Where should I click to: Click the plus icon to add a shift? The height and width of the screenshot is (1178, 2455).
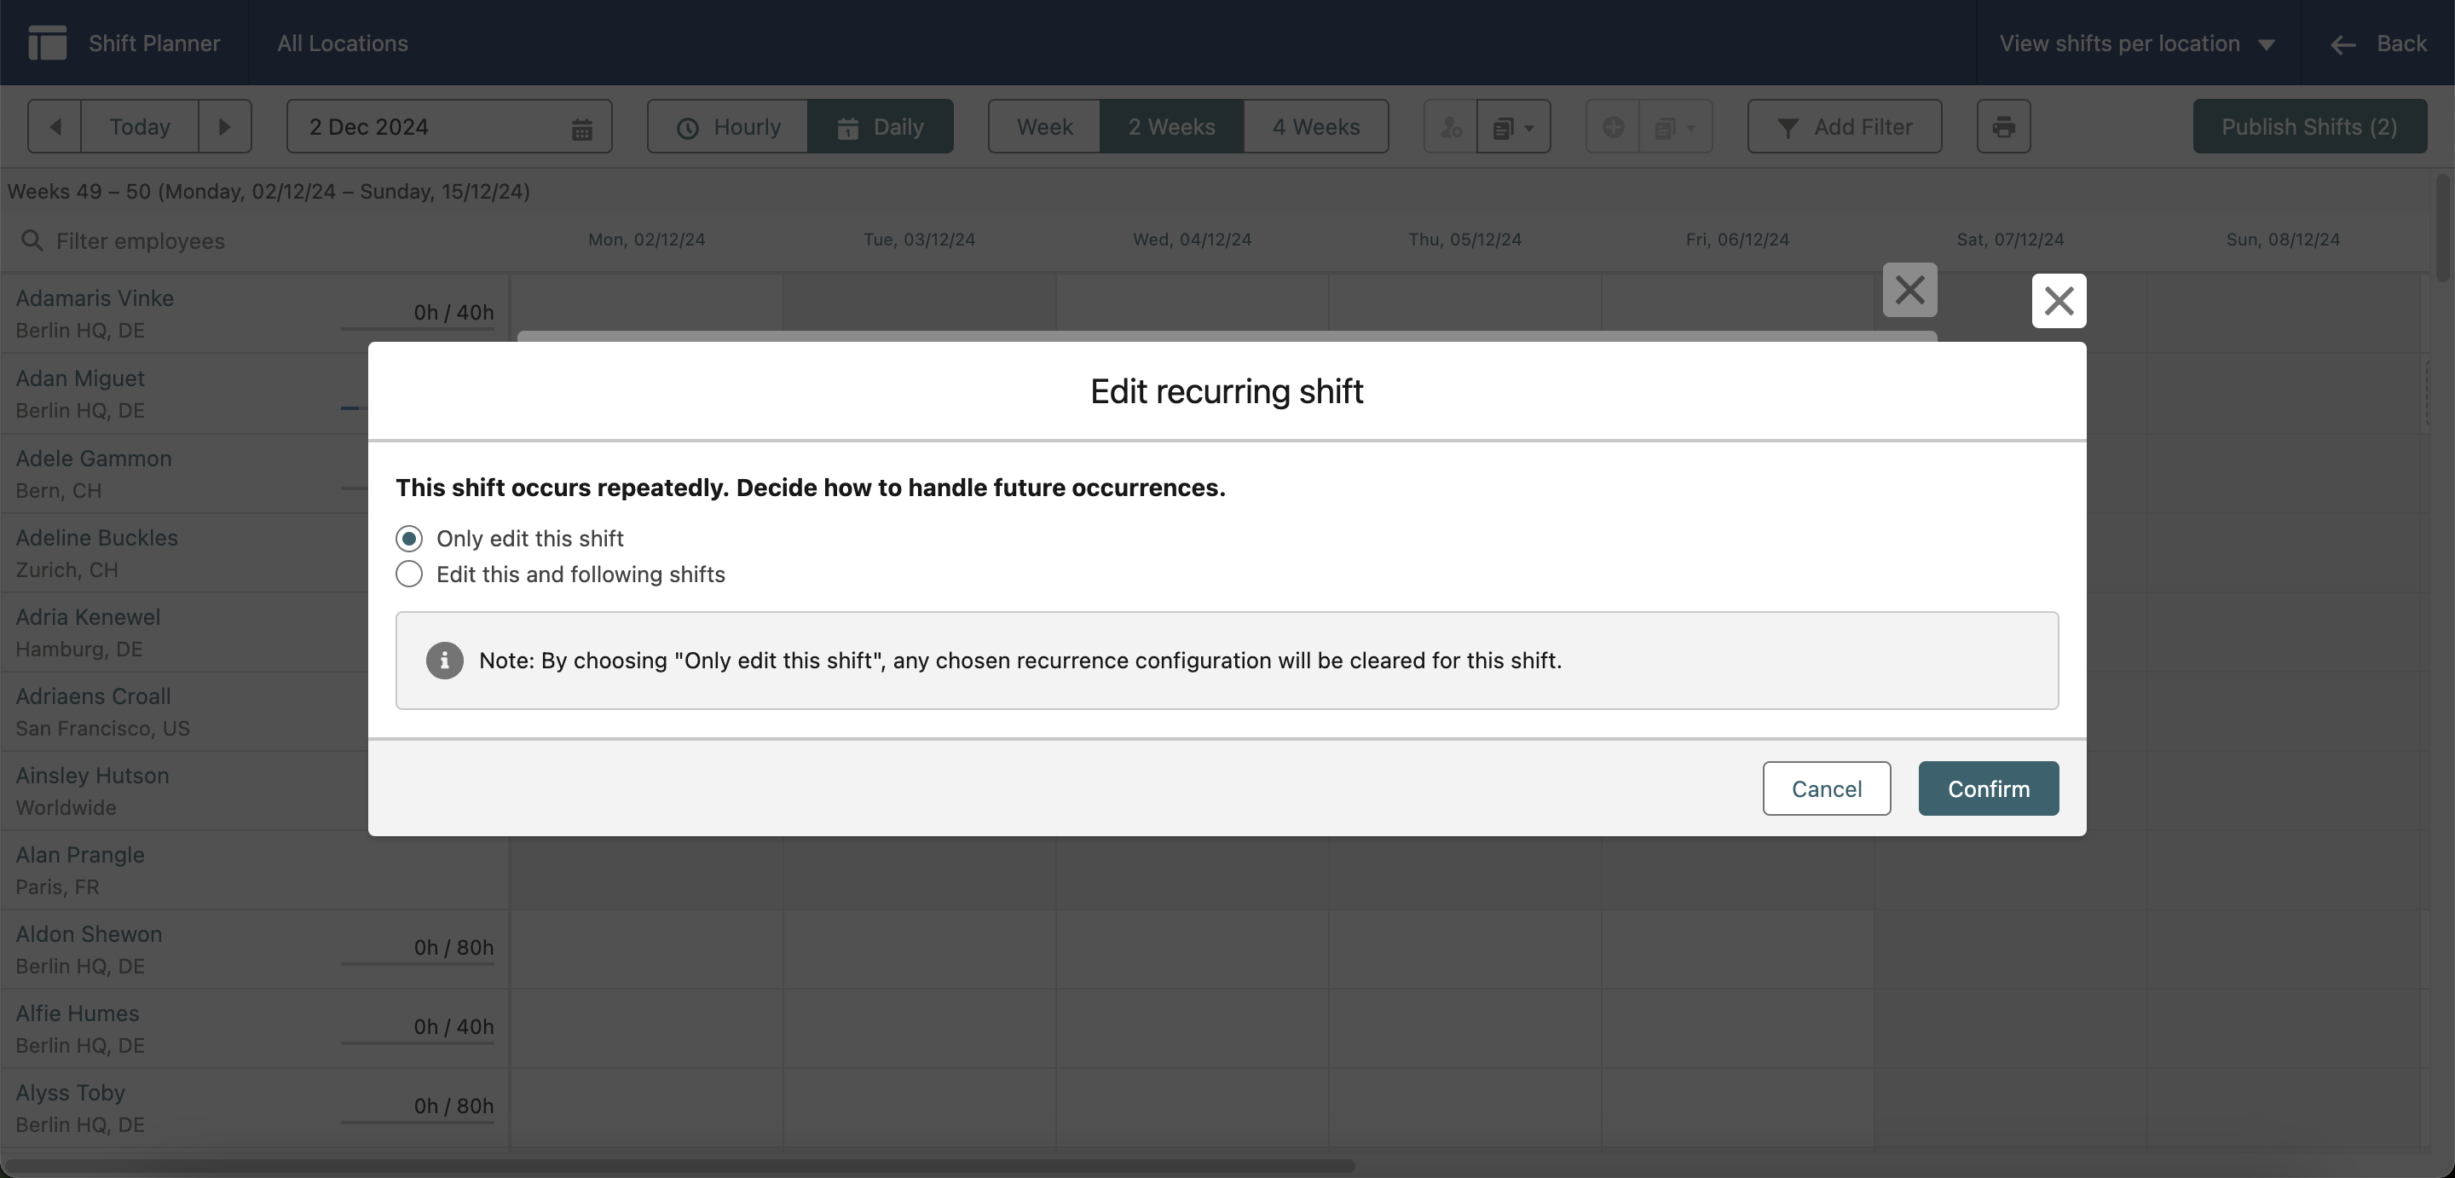1613,126
